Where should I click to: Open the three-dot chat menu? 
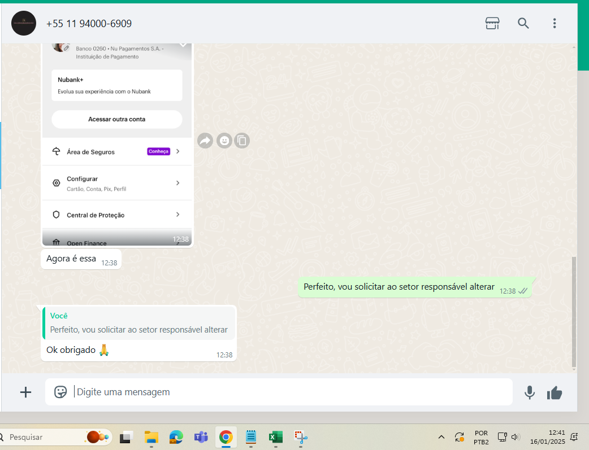[x=555, y=23]
